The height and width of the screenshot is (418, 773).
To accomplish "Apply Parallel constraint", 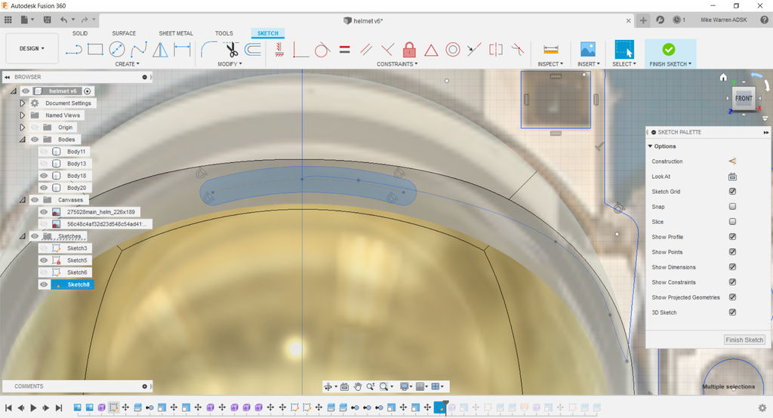I will click(366, 49).
